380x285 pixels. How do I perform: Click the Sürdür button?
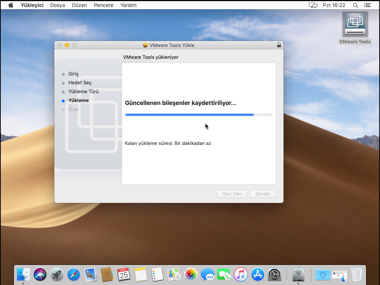click(263, 194)
